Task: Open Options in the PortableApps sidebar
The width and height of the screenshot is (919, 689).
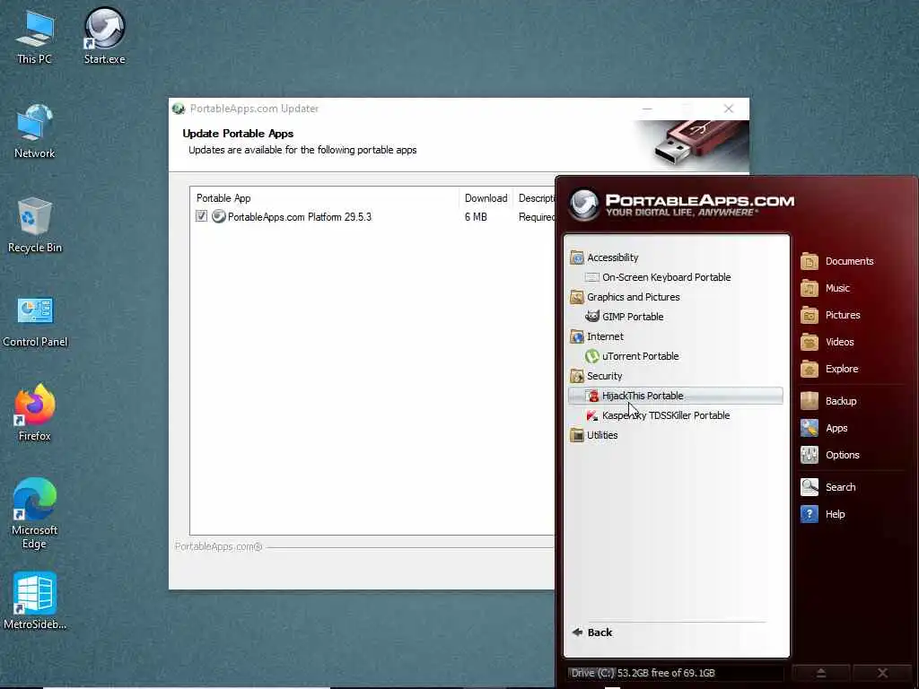Action: [830, 455]
